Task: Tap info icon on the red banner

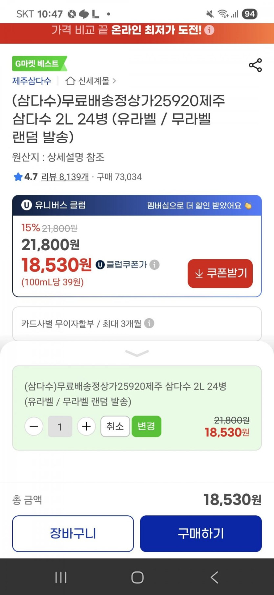Action: point(209,30)
